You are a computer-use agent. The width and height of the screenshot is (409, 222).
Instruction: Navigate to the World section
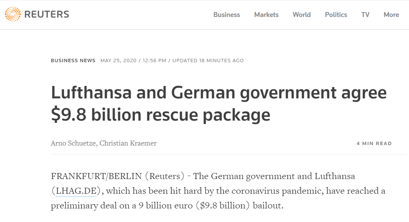click(301, 15)
